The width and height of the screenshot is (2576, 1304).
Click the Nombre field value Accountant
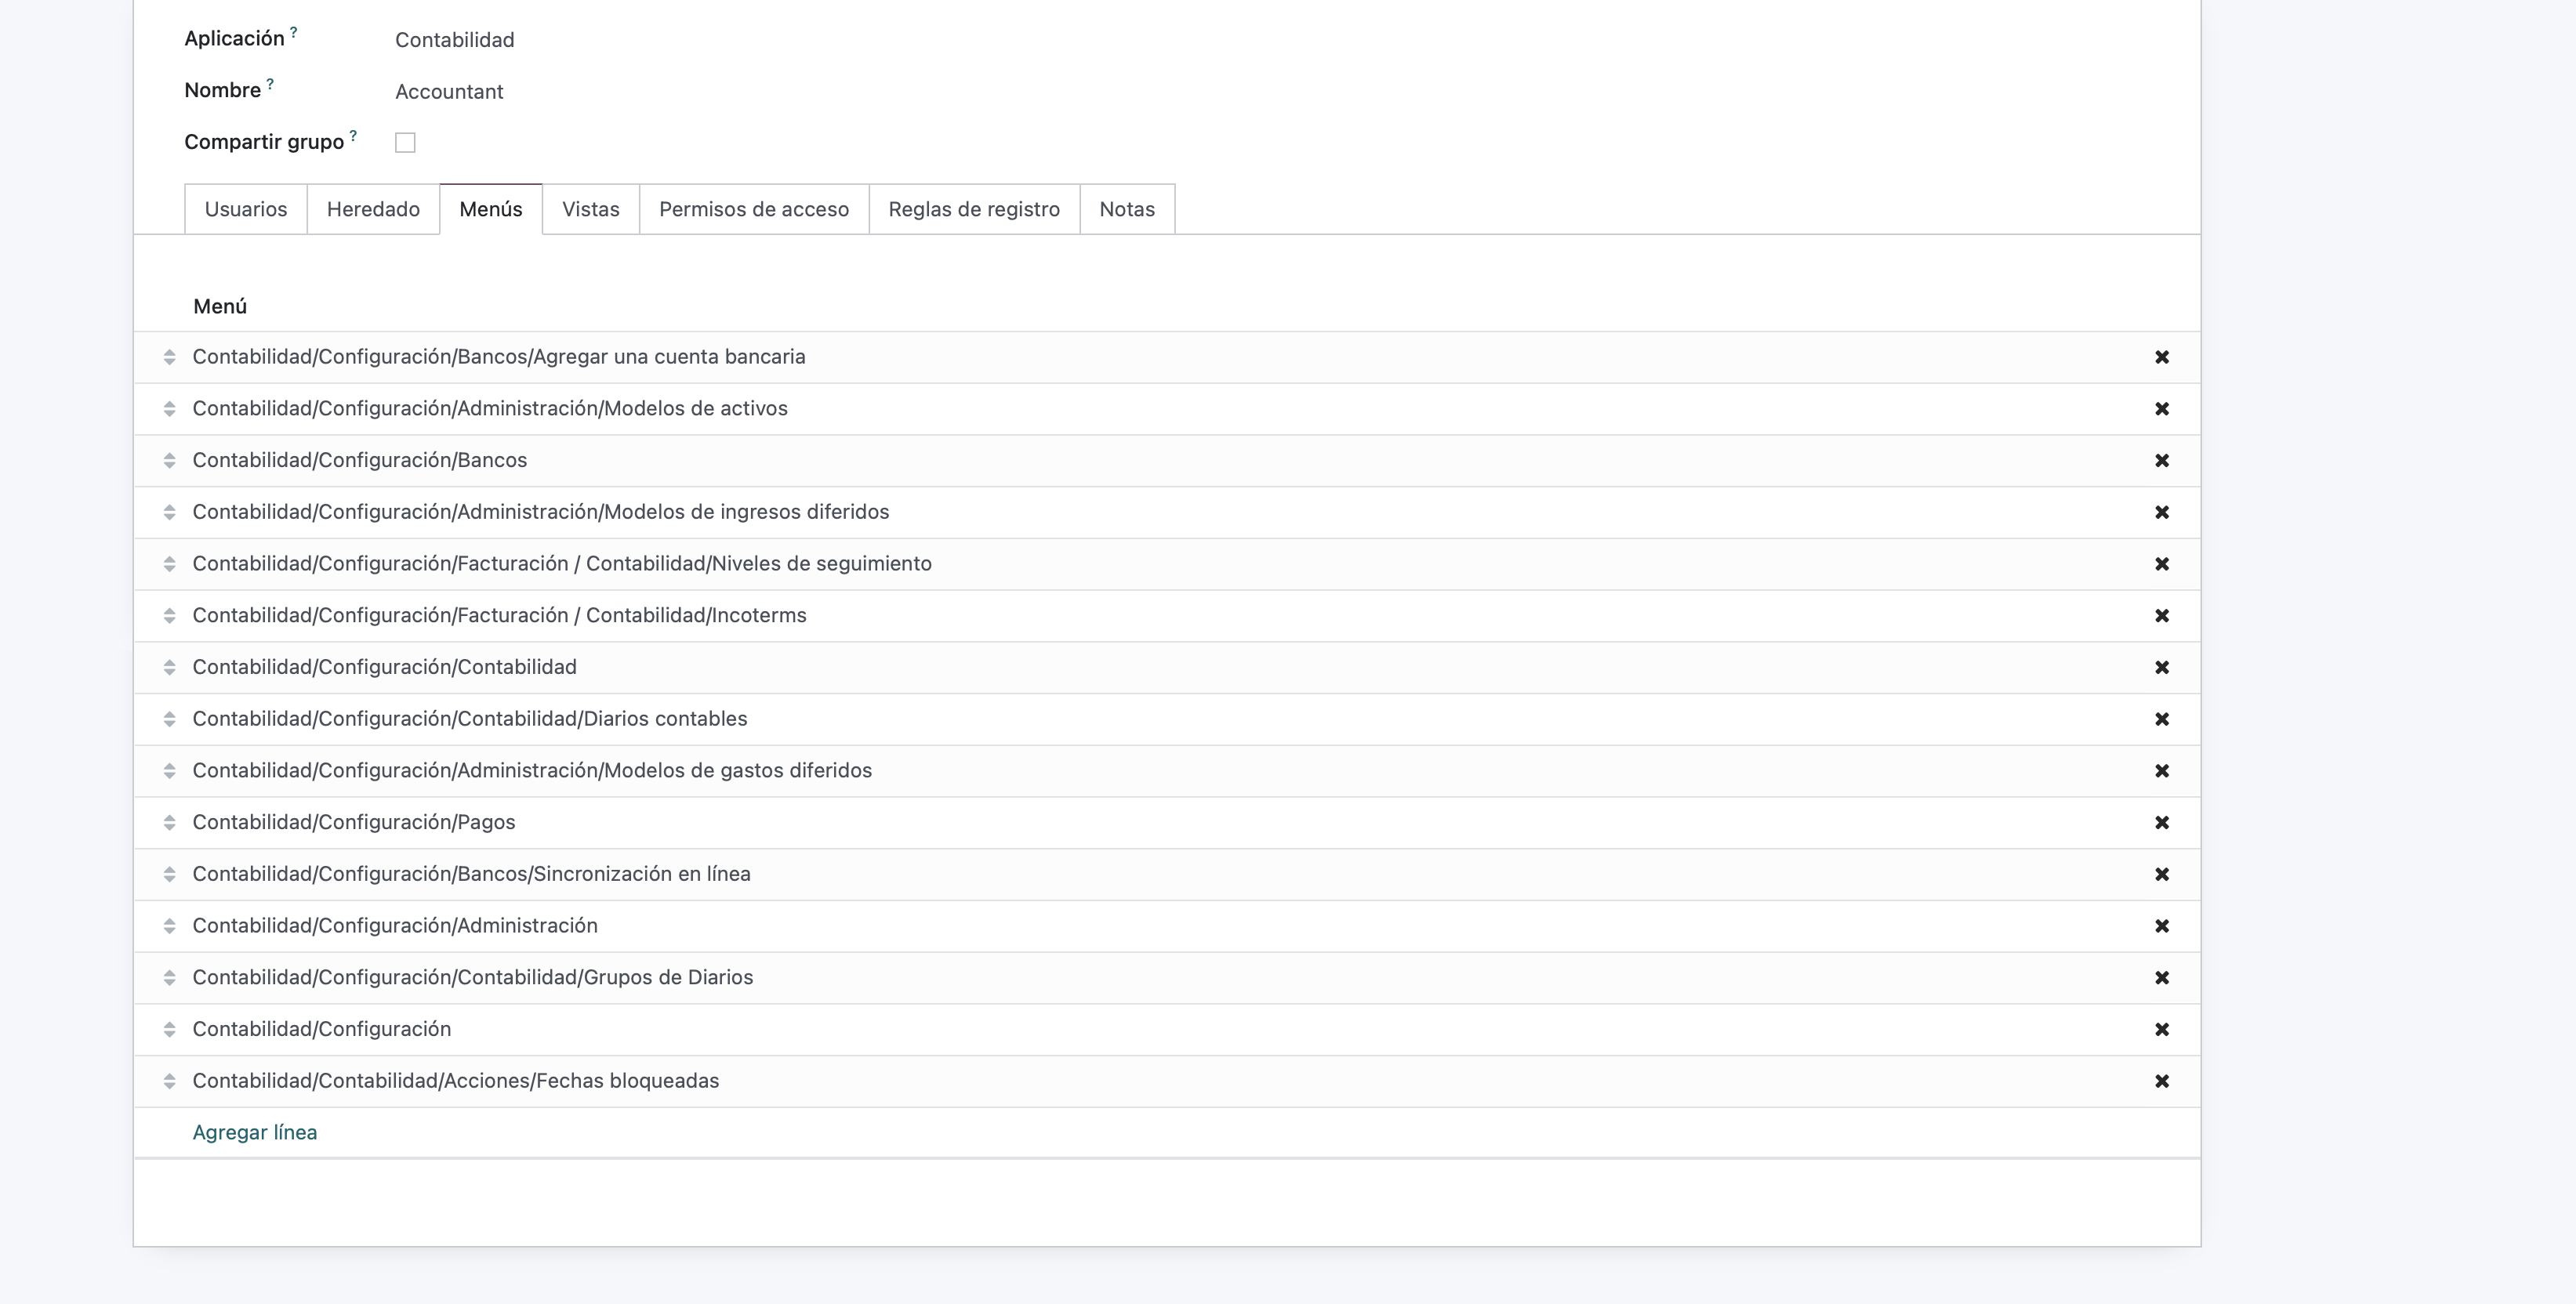pos(449,92)
